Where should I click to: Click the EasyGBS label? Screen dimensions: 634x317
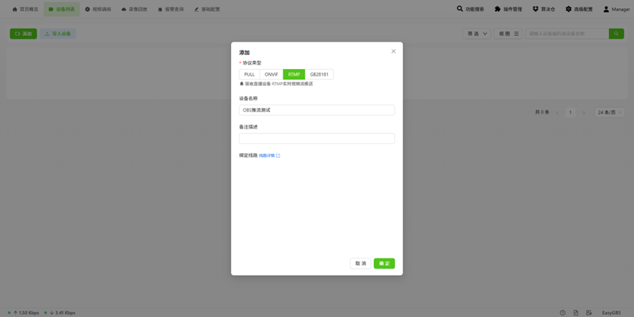click(x=611, y=313)
